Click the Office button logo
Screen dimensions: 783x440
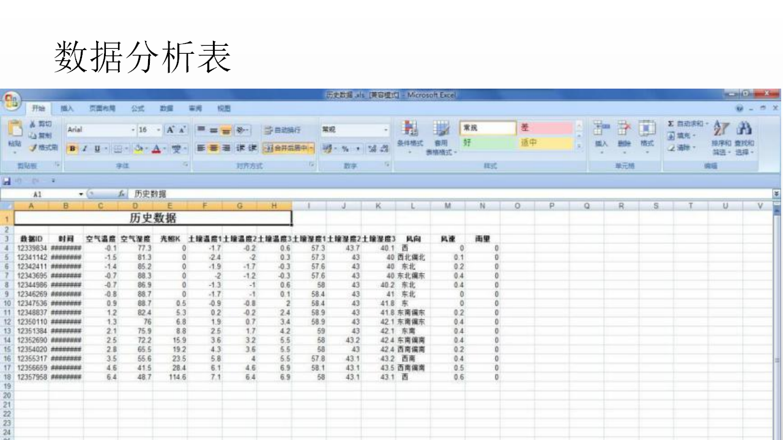coord(11,101)
